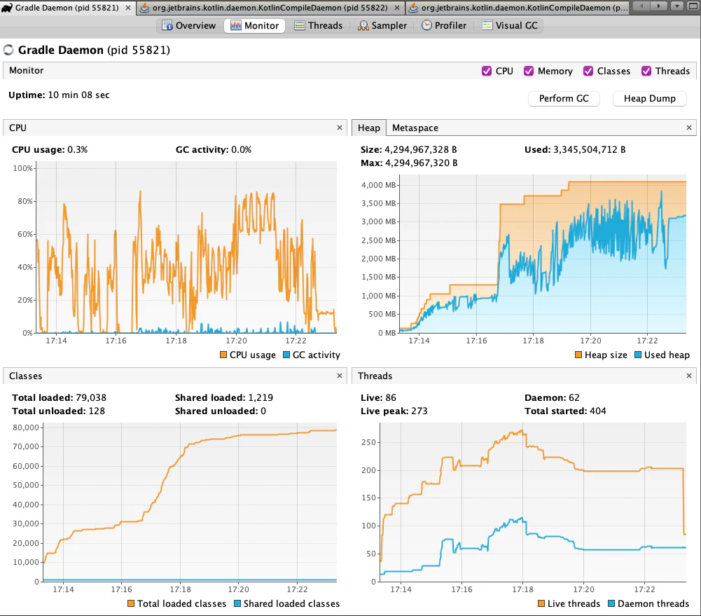The image size is (701, 616).
Task: Close the Classes graph panel
Action: (340, 376)
